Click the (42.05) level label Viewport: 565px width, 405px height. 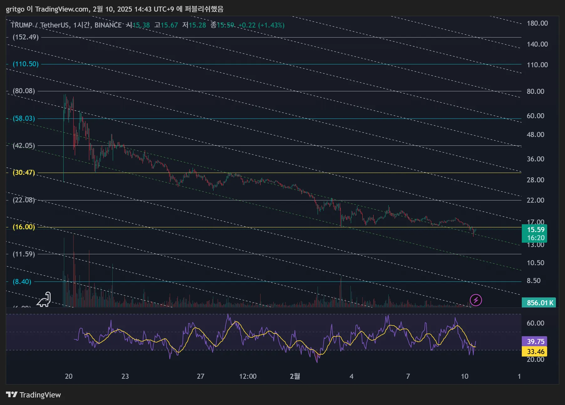[x=24, y=145]
